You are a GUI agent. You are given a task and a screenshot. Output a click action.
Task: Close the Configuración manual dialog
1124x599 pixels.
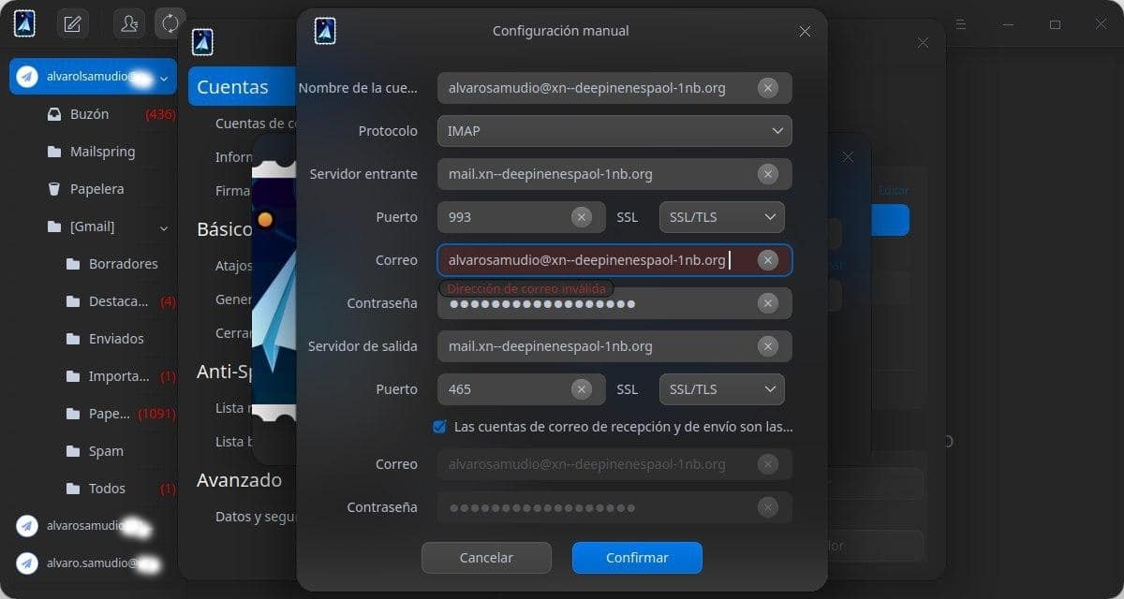tap(805, 31)
